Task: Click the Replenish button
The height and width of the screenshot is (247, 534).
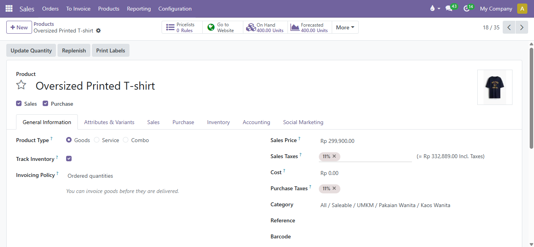Action: (74, 50)
